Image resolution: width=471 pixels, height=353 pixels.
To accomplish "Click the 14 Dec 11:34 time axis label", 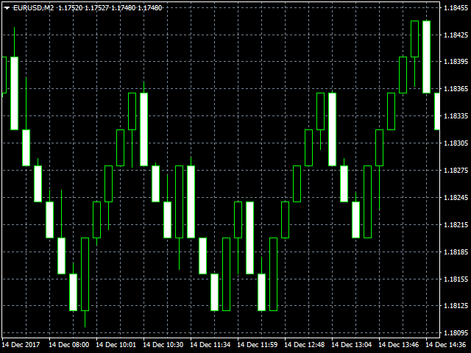I will pos(210,344).
